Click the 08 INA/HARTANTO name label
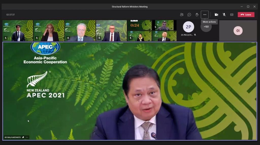 pos(13,137)
